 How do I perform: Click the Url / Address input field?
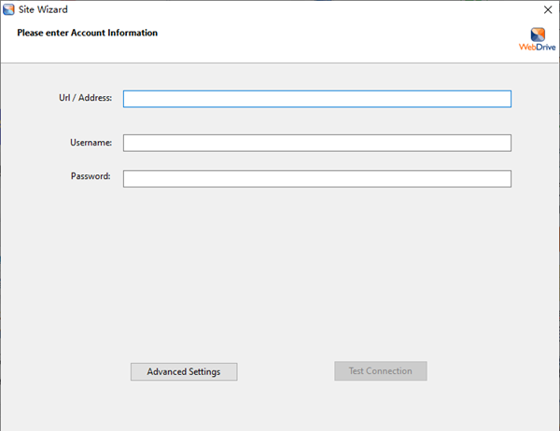pos(317,99)
